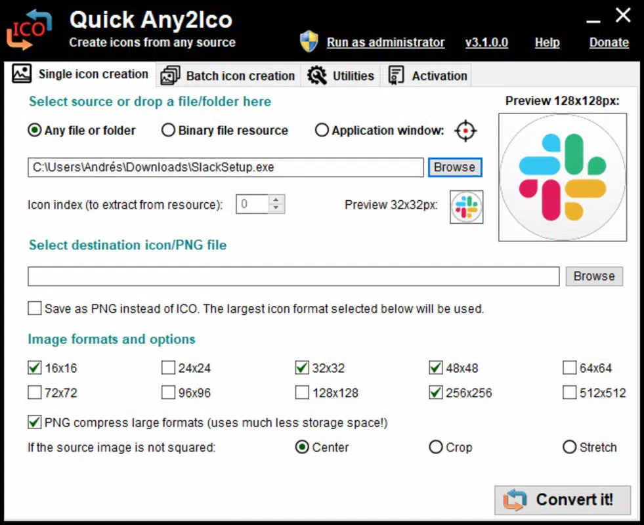
Task: Click the Icon index number field
Action: click(x=252, y=204)
